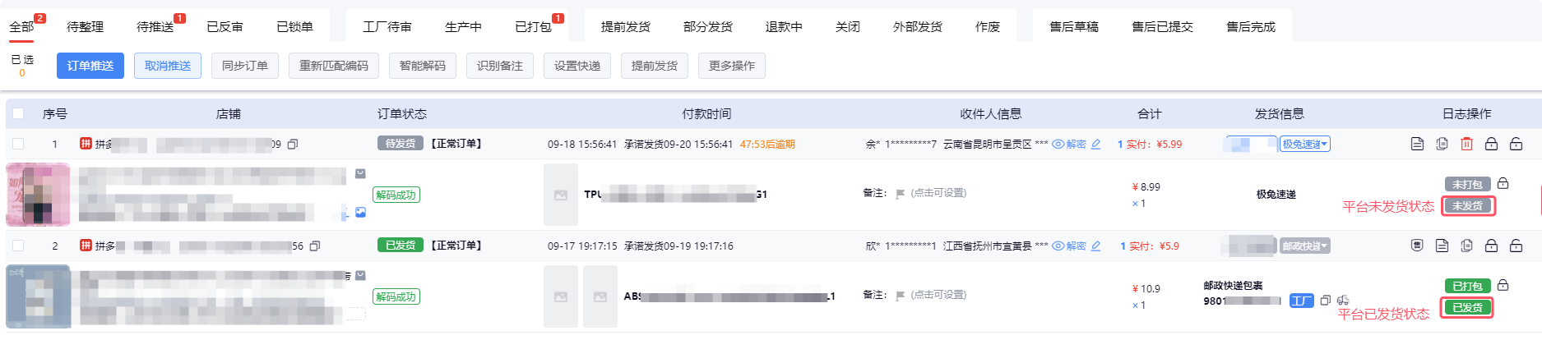This screenshot has width=1542, height=340.
Task: Toggle the select-all checkbox in table header
Action: 18,114
